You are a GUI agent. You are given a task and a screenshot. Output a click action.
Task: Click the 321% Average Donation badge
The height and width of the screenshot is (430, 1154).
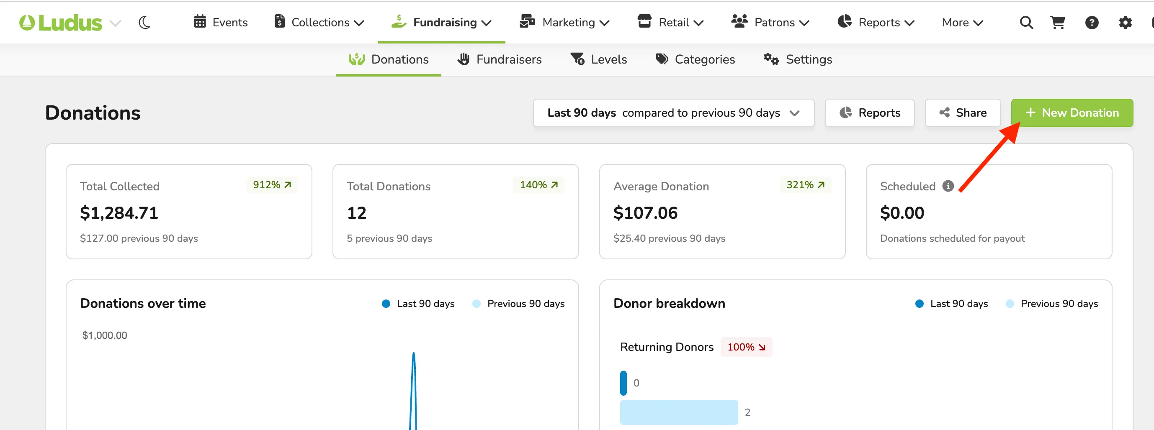(x=806, y=185)
